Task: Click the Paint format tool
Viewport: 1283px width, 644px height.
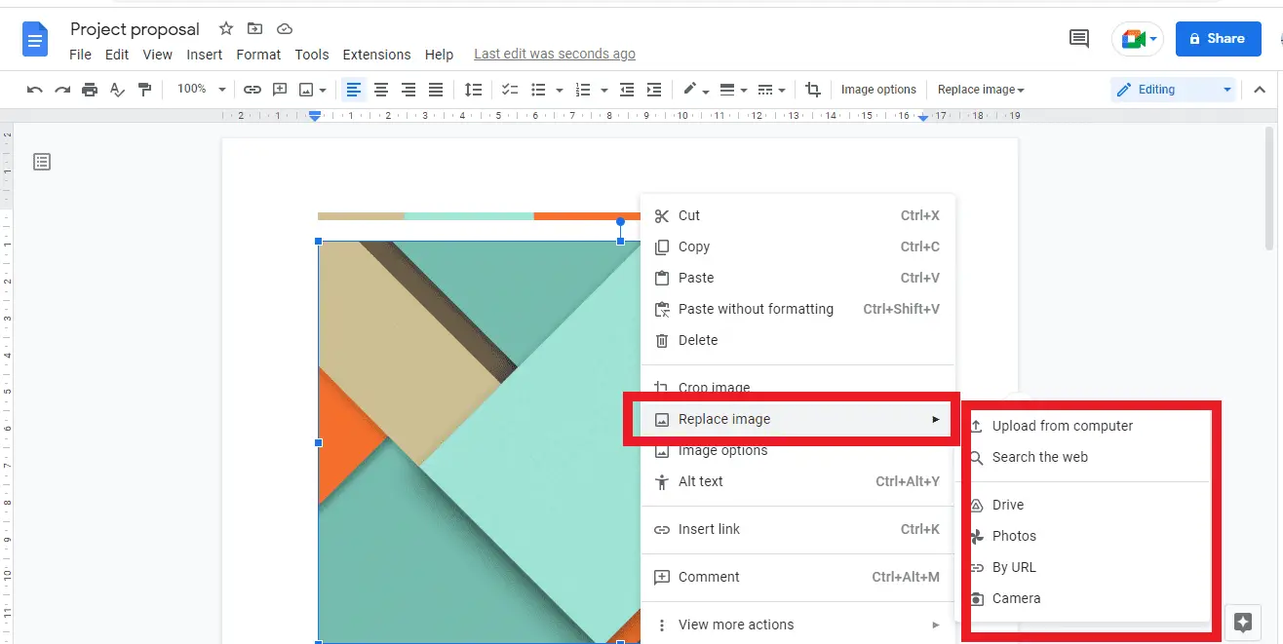Action: 144,89
